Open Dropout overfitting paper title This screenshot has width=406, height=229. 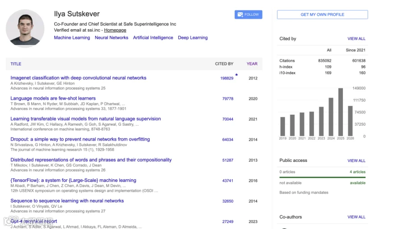click(80, 139)
